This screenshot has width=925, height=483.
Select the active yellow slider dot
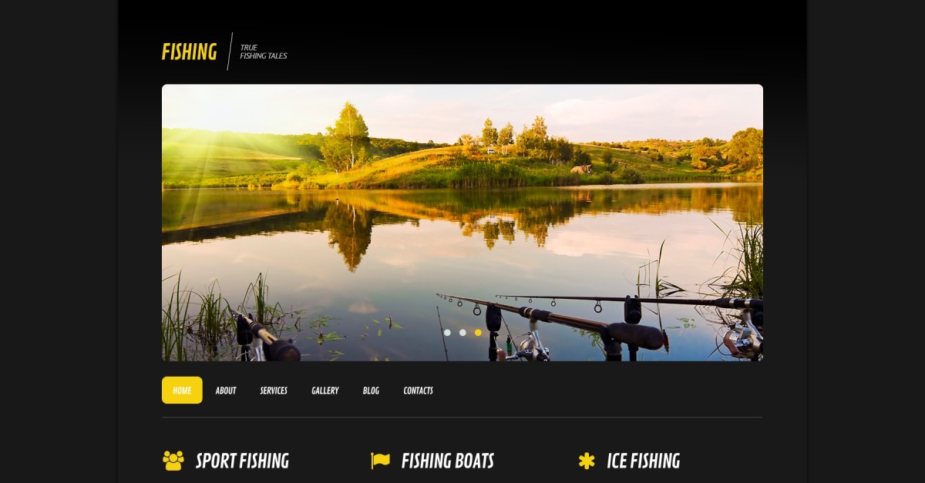point(478,333)
